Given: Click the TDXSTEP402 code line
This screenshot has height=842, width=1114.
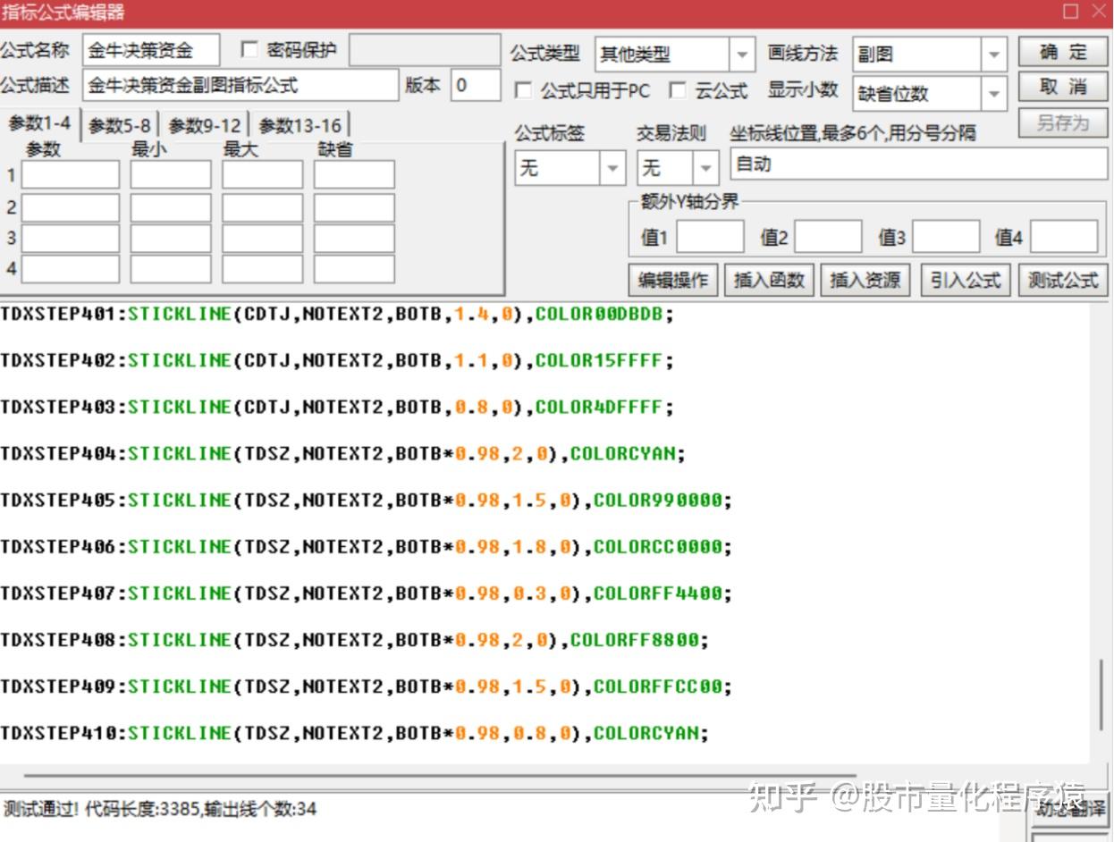Looking at the screenshot, I should (x=338, y=361).
